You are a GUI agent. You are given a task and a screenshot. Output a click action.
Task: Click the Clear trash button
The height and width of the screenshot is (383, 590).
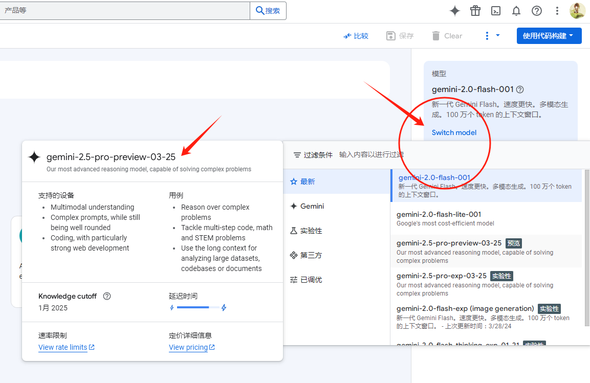(x=447, y=36)
